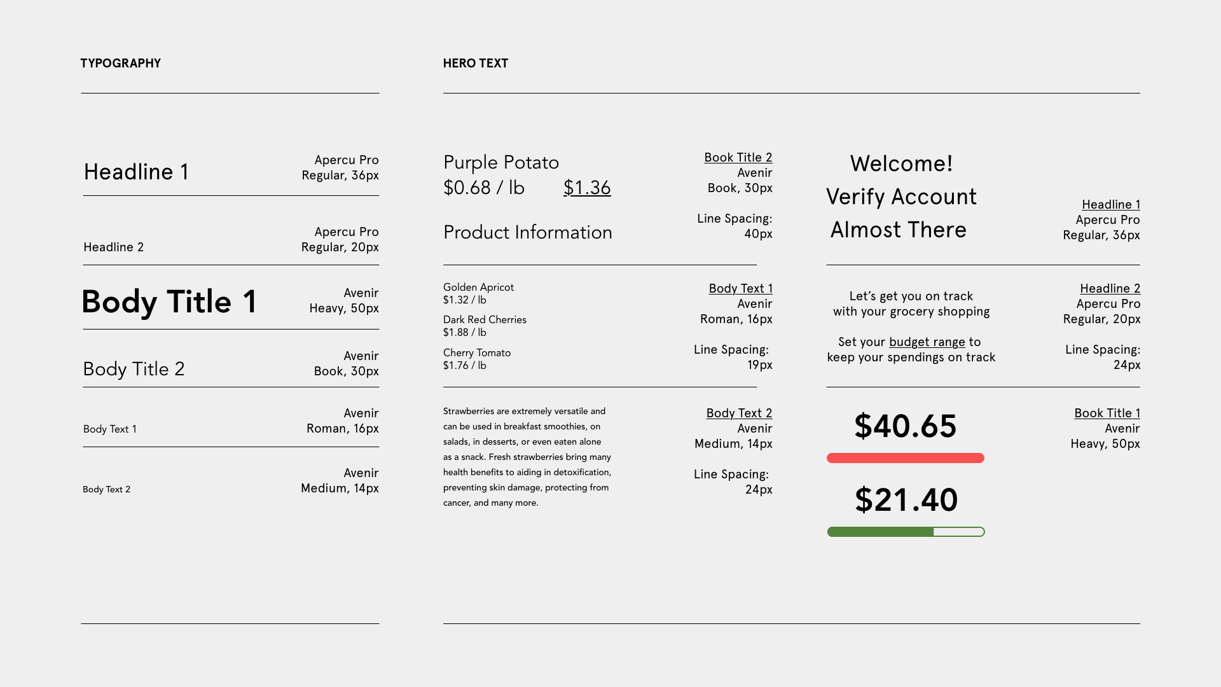
Task: Select the underlined Book Title 1 label
Action: point(1107,413)
